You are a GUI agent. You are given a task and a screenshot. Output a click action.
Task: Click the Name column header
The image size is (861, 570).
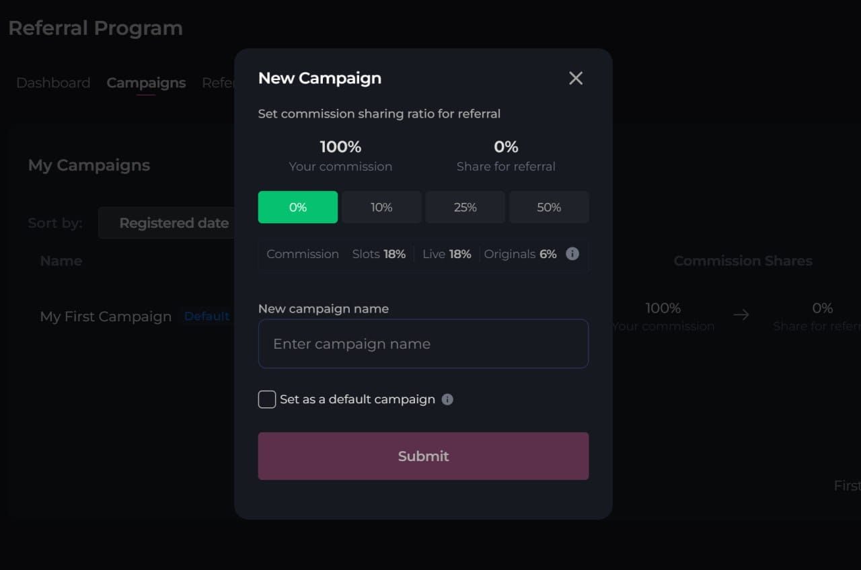pyautogui.click(x=61, y=261)
